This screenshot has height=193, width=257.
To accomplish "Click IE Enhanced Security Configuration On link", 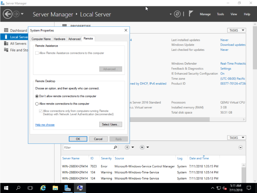I will [x=222, y=74].
